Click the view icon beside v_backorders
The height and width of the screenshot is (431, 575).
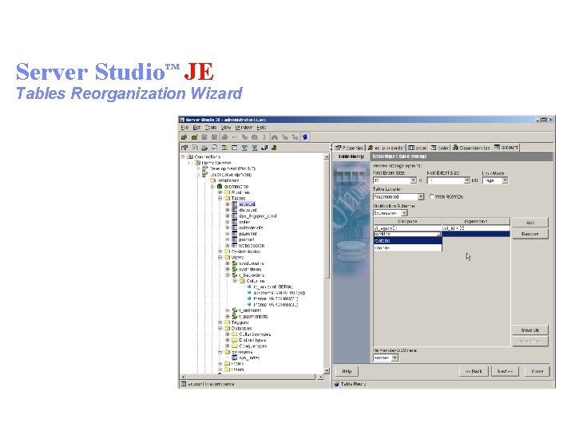[235, 275]
